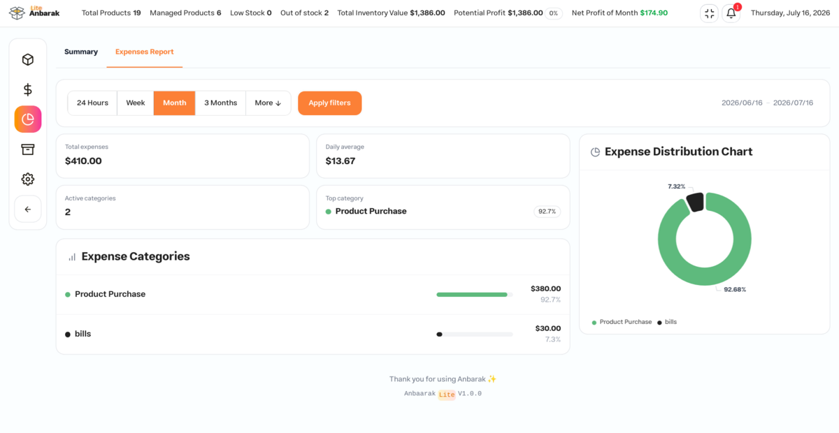Click the Active categories card

point(182,207)
